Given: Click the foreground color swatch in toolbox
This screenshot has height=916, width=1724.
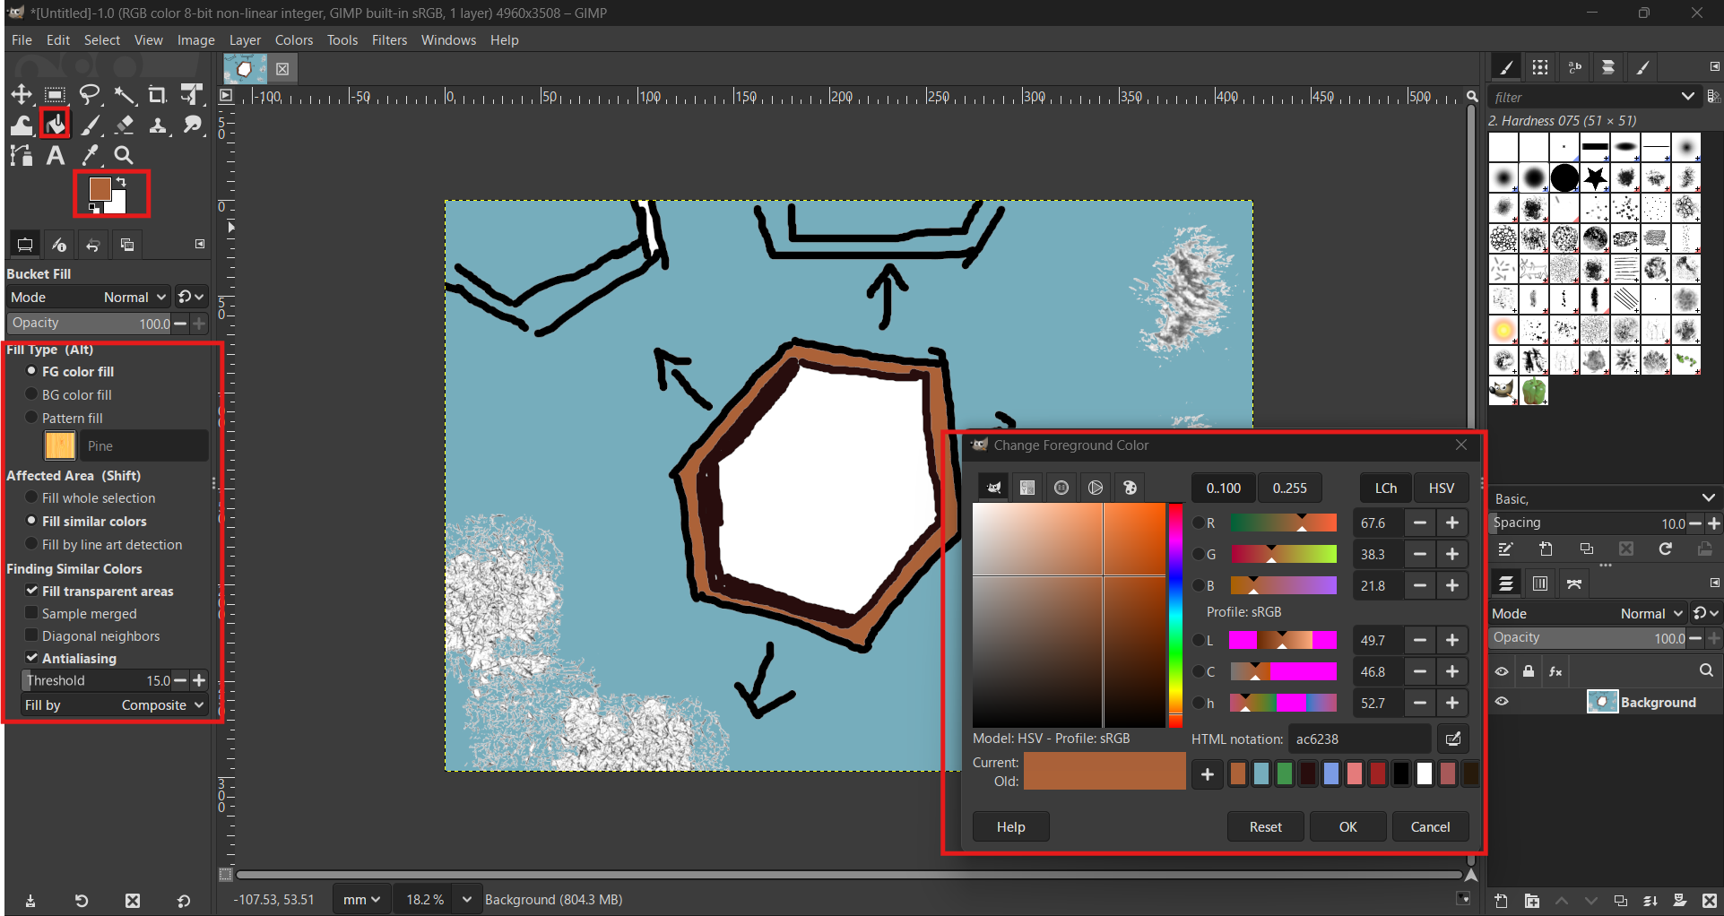Looking at the screenshot, I should (100, 188).
